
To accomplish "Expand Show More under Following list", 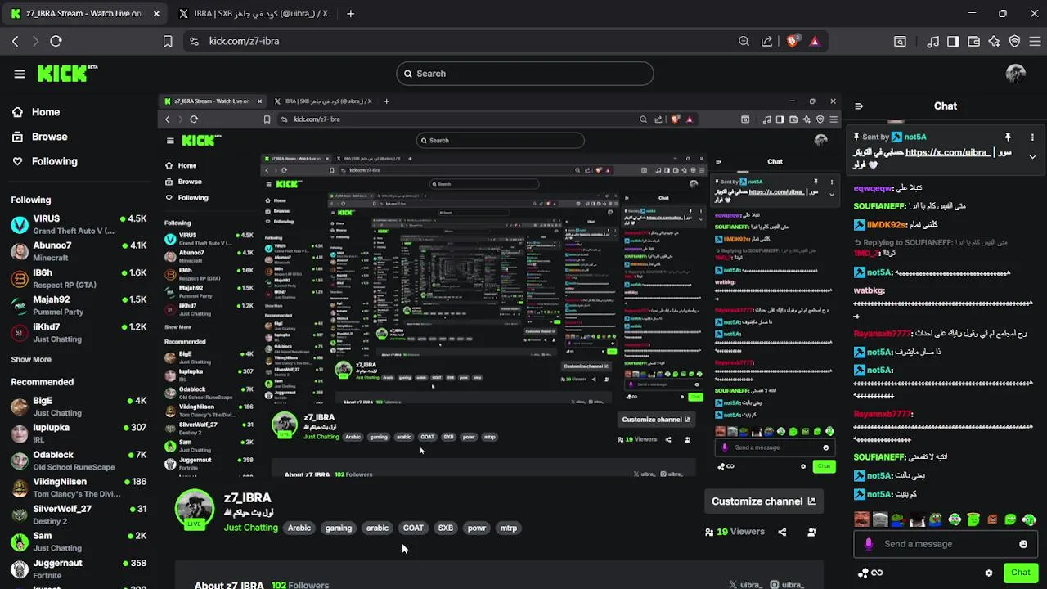I will (31, 359).
